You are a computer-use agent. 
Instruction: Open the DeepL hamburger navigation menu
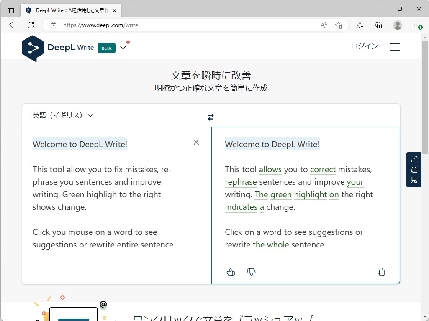pyautogui.click(x=395, y=46)
